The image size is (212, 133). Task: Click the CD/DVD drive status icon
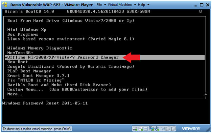pos(141,129)
